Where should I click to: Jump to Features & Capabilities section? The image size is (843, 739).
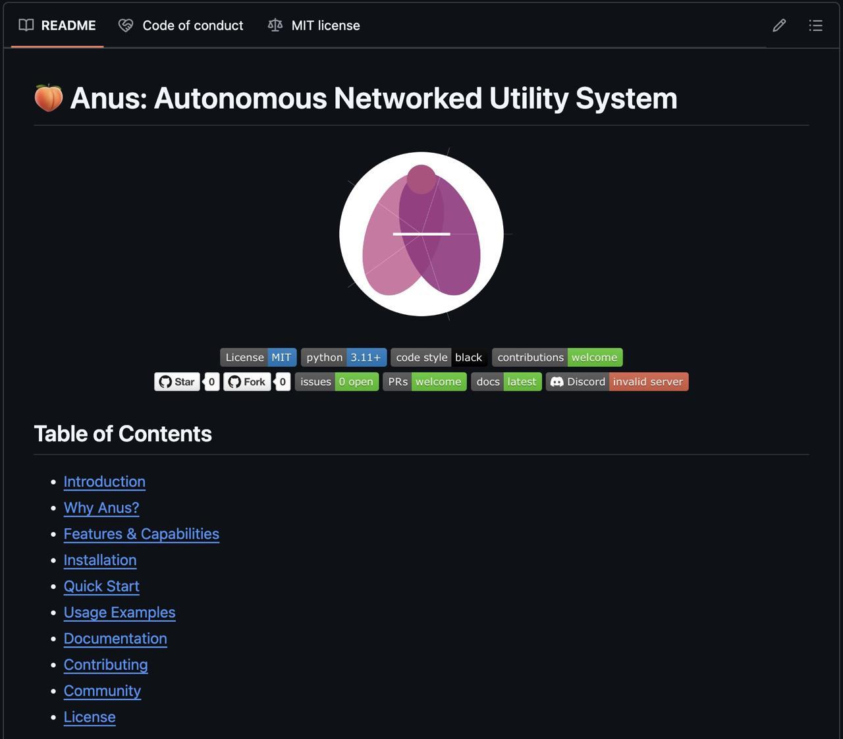141,534
